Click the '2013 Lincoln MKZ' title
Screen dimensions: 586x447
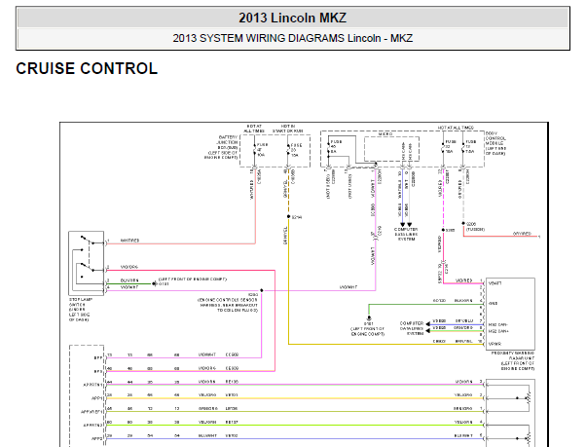(x=293, y=18)
